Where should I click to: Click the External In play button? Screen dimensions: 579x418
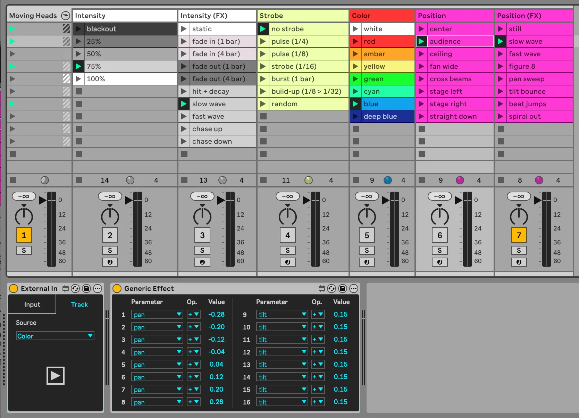56,376
